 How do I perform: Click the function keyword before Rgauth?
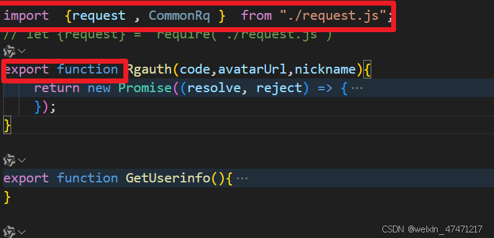[x=87, y=69]
